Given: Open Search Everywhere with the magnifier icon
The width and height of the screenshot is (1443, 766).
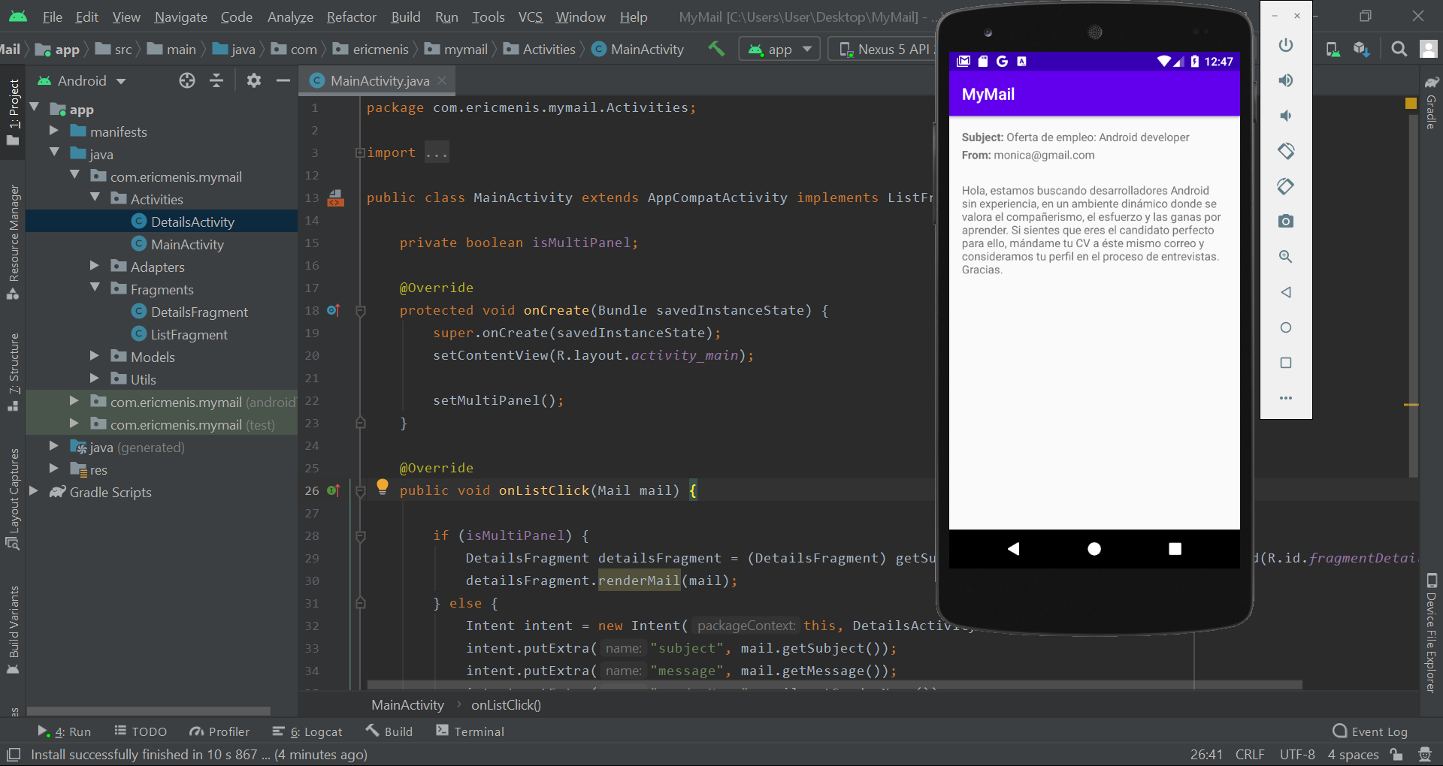Looking at the screenshot, I should point(1399,48).
